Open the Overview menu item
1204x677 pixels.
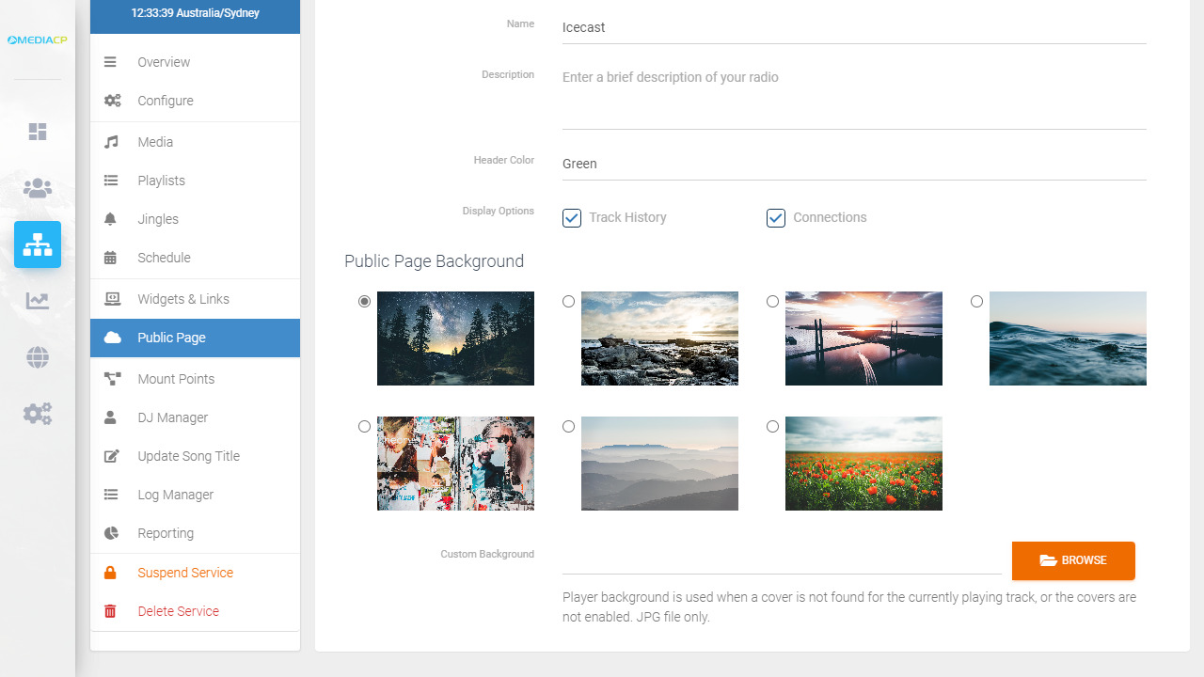click(x=195, y=62)
